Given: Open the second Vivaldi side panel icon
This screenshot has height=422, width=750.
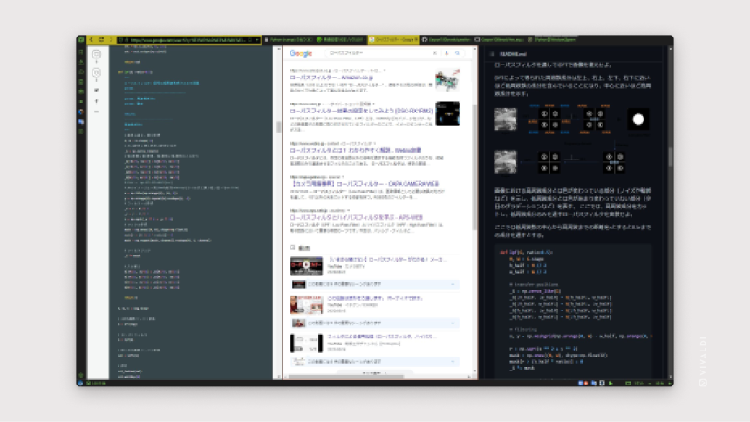Looking at the screenshot, I should coord(81,62).
